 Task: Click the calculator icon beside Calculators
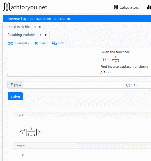pos(116,7)
